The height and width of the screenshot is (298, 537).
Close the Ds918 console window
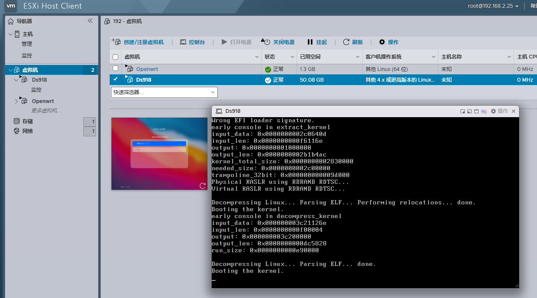click(x=514, y=111)
